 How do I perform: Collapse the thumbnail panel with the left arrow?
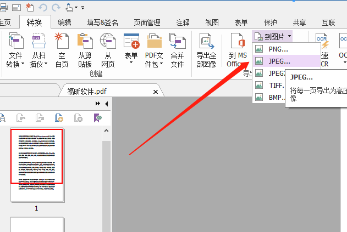(106, 104)
